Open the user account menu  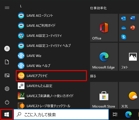pos(7,49)
